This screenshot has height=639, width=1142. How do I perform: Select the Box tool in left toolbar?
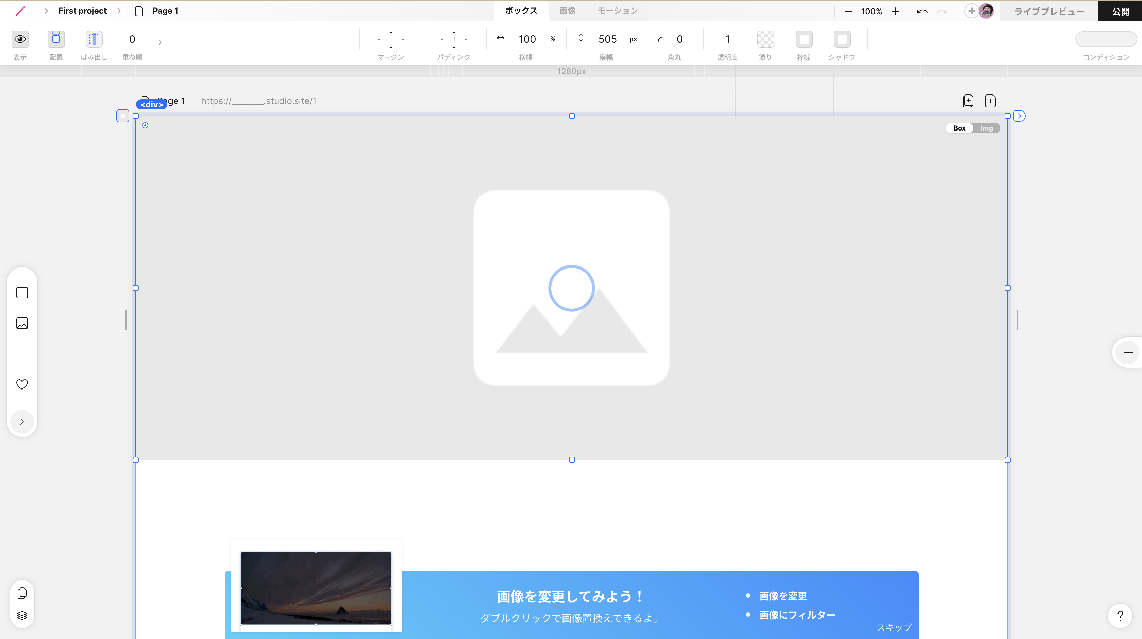22,293
